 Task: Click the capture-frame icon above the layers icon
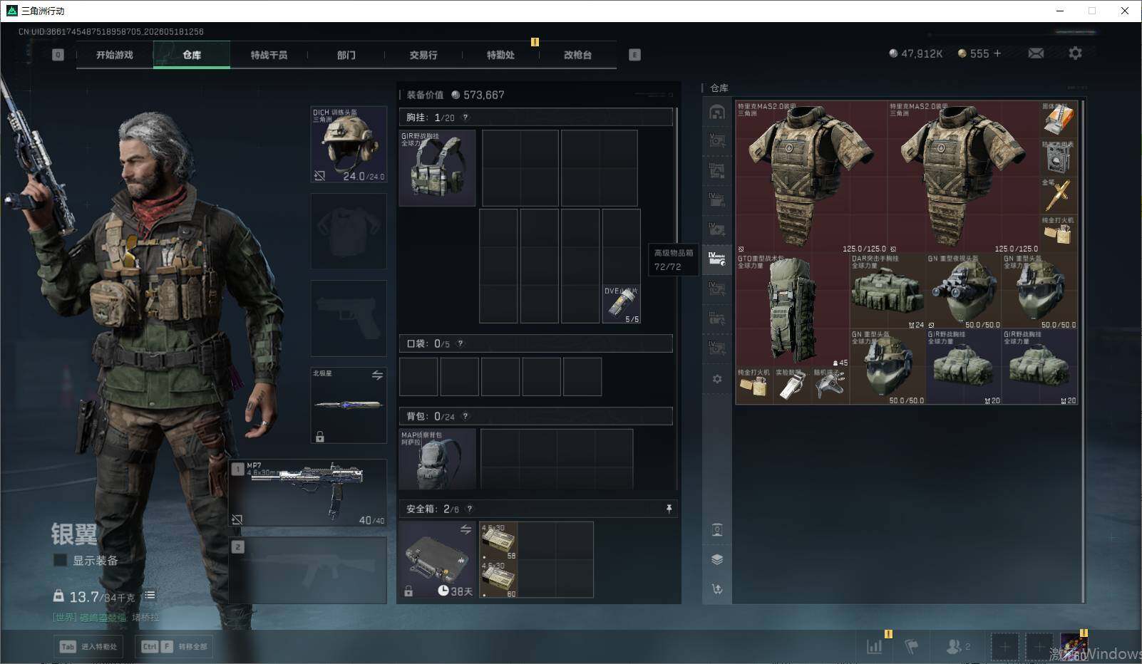[x=717, y=530]
